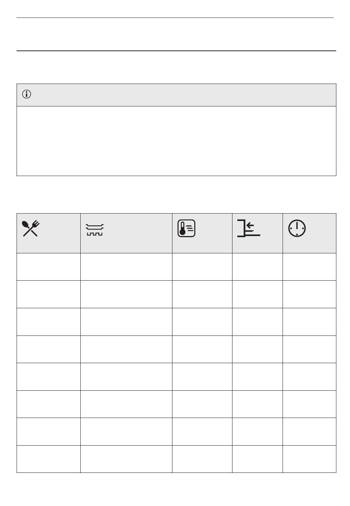The height and width of the screenshot is (506, 350).
Task: Select first empty cell under heating icon
Action: click(126, 267)
